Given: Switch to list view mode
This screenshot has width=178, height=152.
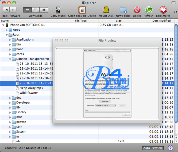Looking at the screenshot, I should (27, 10).
